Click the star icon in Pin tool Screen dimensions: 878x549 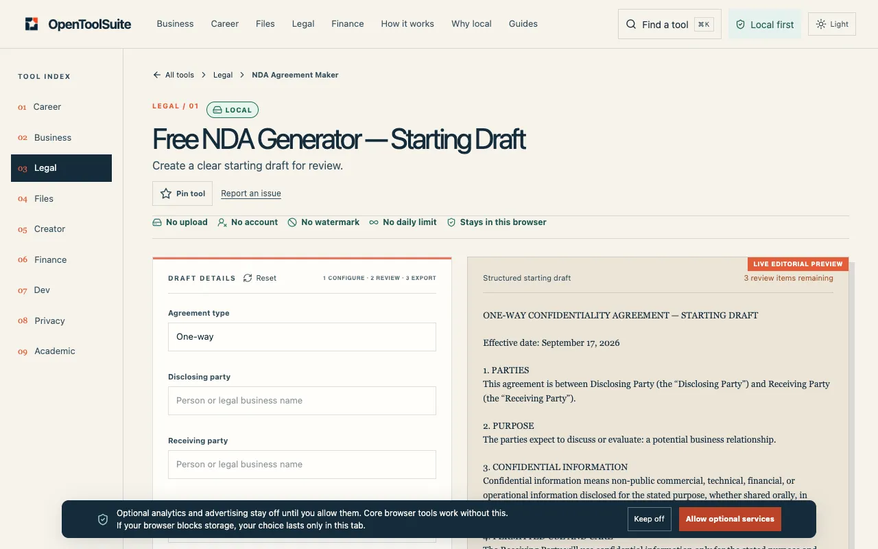coord(166,194)
